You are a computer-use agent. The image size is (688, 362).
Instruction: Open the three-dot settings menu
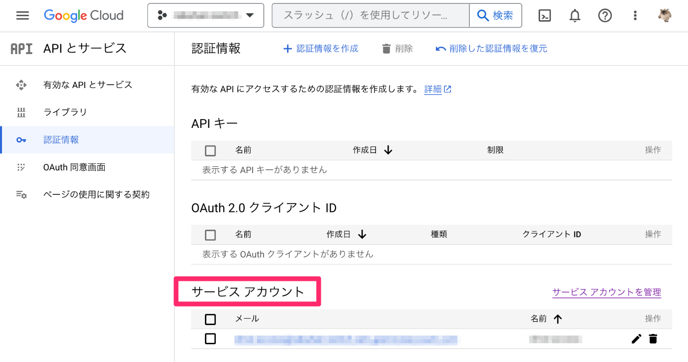pos(635,16)
